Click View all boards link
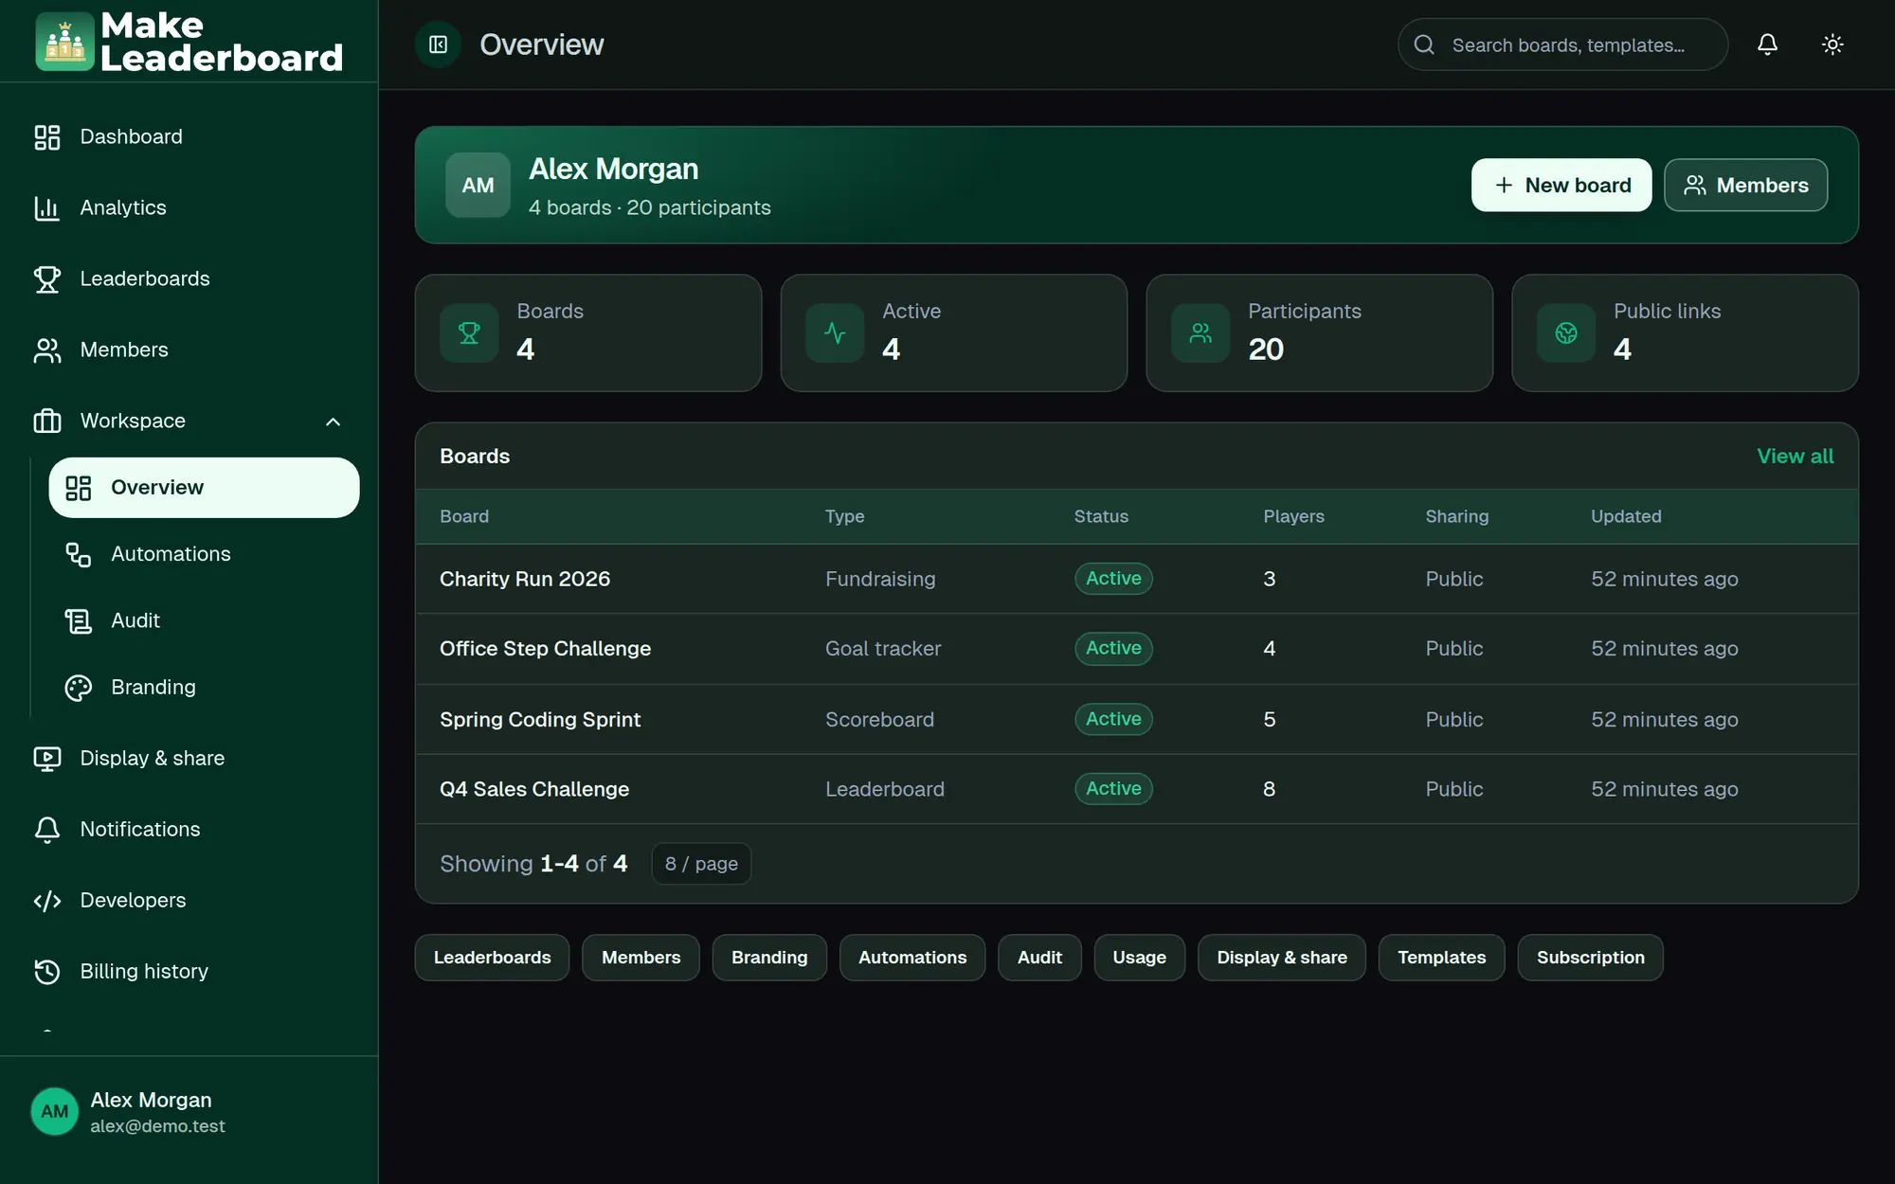 click(x=1795, y=456)
